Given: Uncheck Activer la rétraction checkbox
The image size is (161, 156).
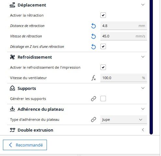Looking at the screenshot, I should 103,15.
